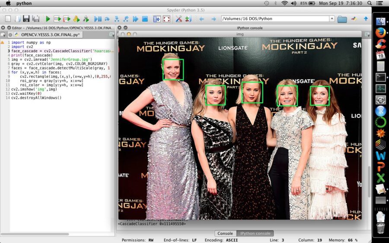Click the Wi-Fi status icon in menu bar

(284, 3)
